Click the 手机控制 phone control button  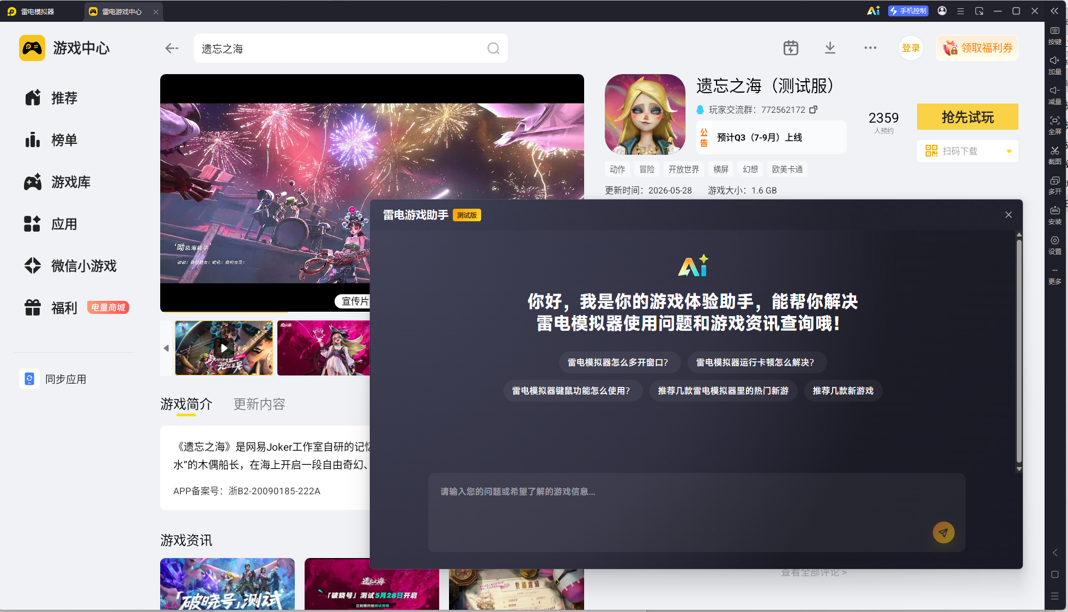(x=908, y=11)
